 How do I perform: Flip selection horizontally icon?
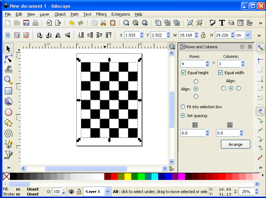tap(58, 35)
